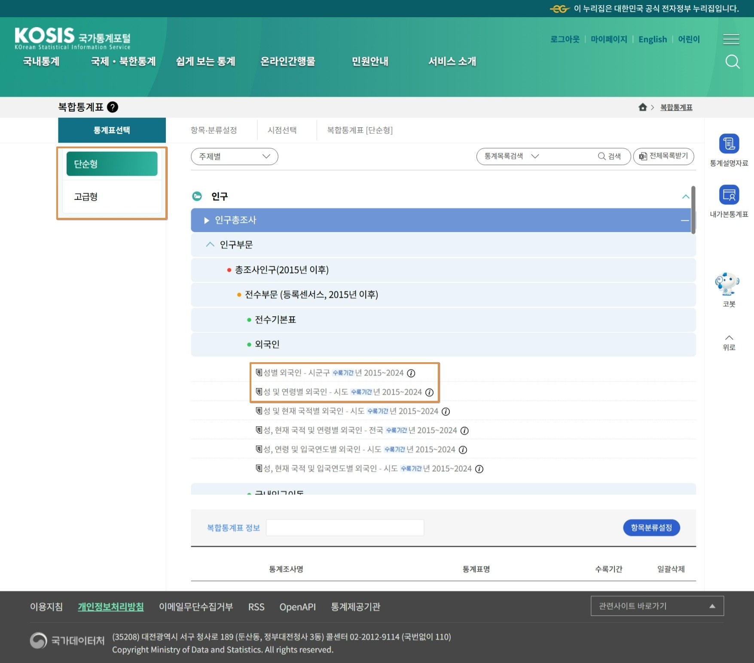Open the hamburger menu icon
The image size is (754, 663).
point(731,39)
